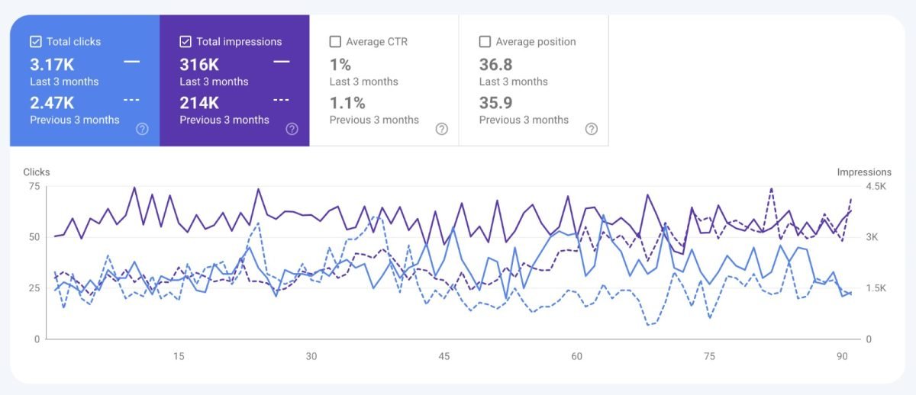Click the Clicks axis label
The width and height of the screenshot is (916, 395).
click(x=37, y=172)
